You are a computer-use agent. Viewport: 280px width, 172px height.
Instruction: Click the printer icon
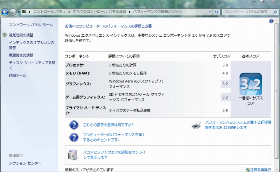click(196, 125)
